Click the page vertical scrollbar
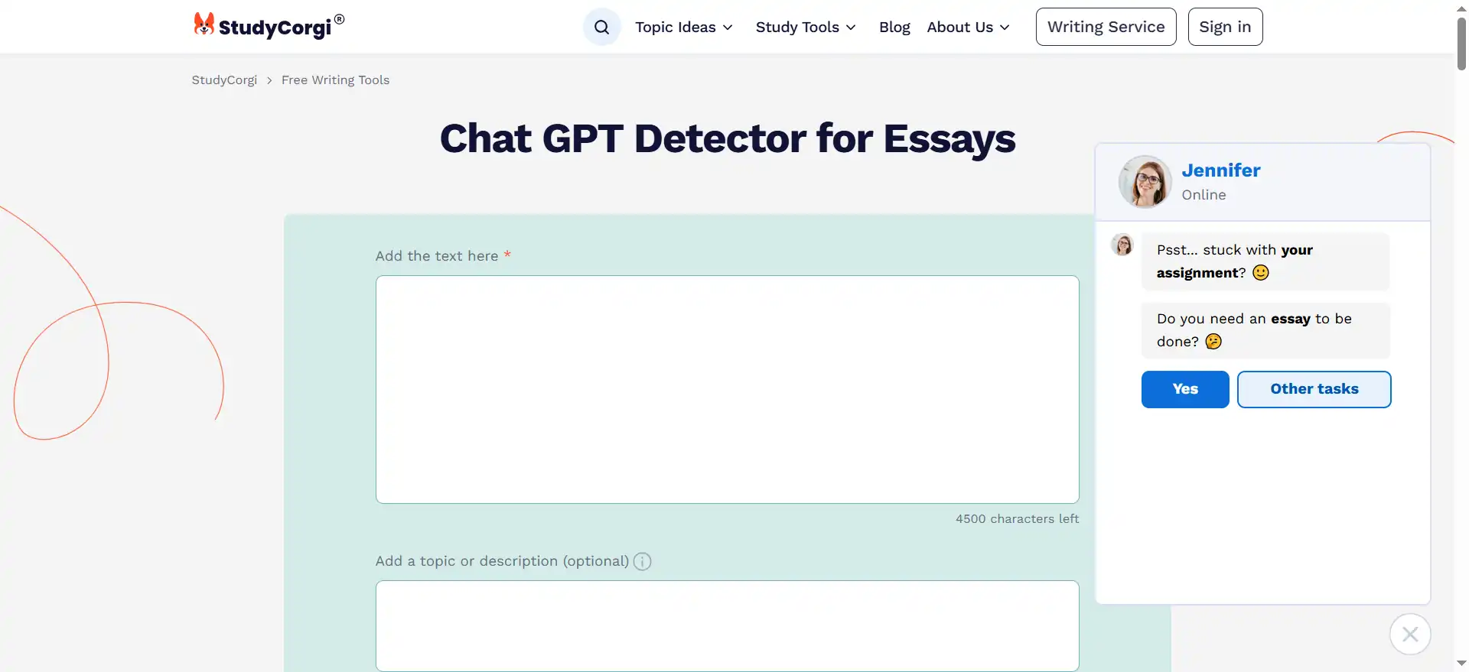Viewport: 1469px width, 672px height. pos(1461,44)
